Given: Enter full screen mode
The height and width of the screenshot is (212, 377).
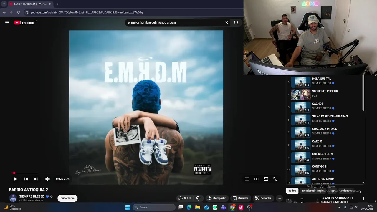Looking at the screenshot, I should click(275, 179).
